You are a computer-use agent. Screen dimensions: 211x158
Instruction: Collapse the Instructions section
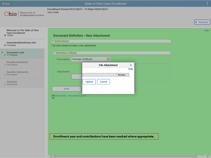pyautogui.click(x=53, y=41)
